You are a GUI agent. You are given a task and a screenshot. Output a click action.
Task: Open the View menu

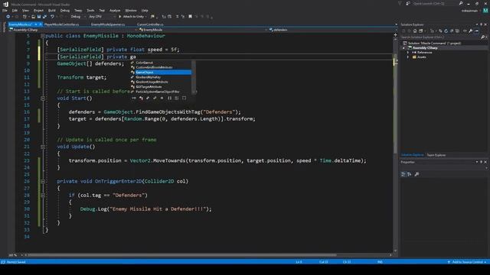[25, 10]
